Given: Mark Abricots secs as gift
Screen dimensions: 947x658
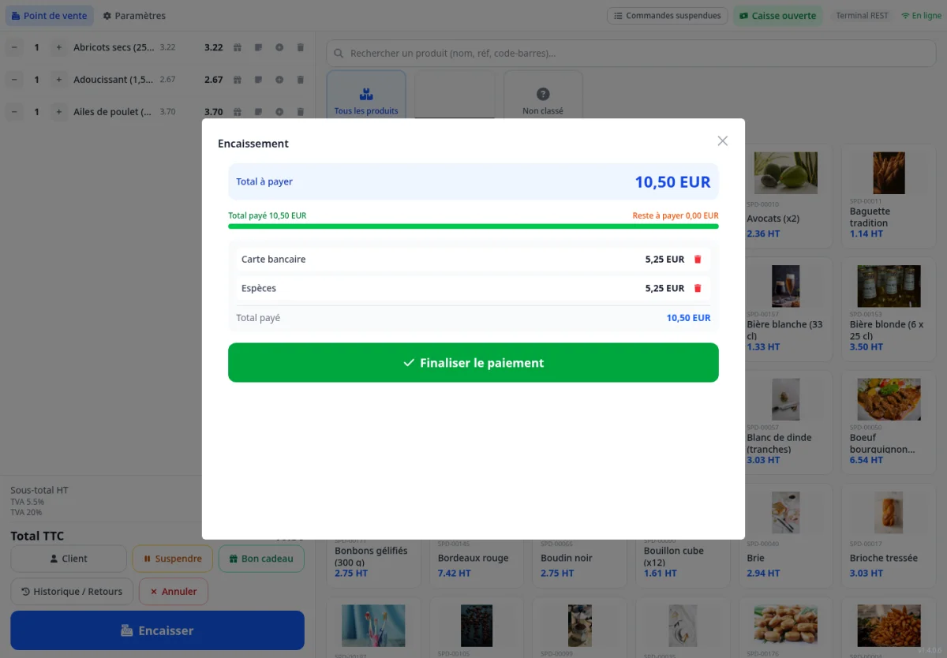Looking at the screenshot, I should 238,47.
